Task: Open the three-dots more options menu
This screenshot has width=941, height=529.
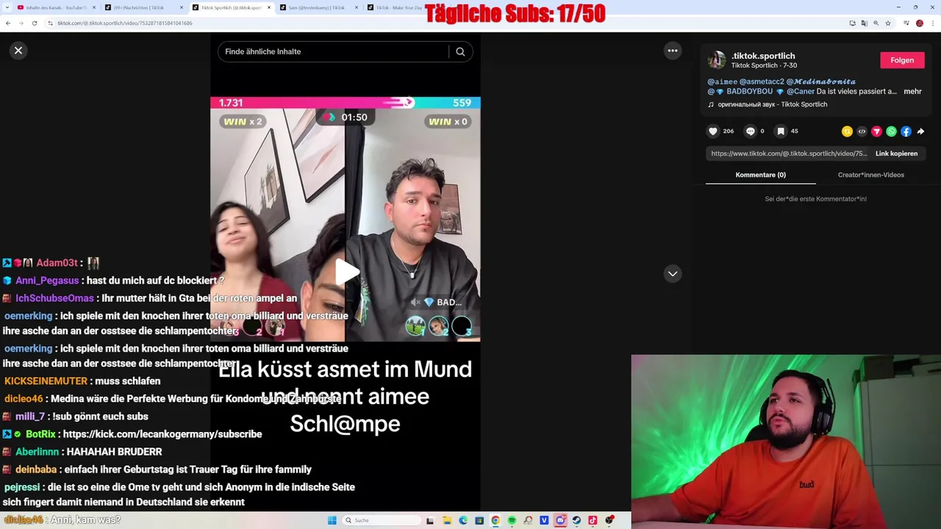Action: click(672, 51)
